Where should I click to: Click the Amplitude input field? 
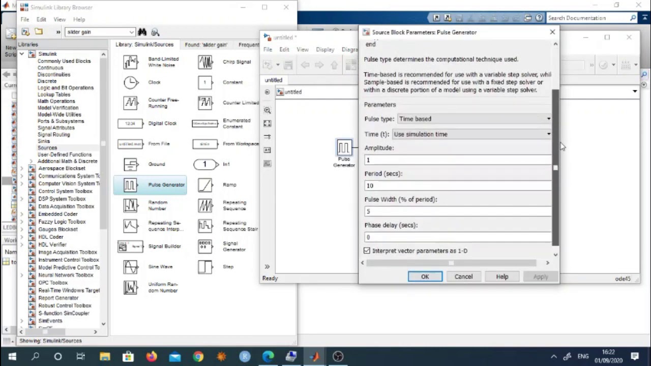click(x=457, y=160)
